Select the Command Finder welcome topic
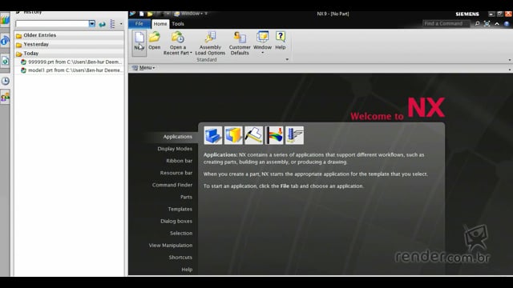 (x=172, y=185)
